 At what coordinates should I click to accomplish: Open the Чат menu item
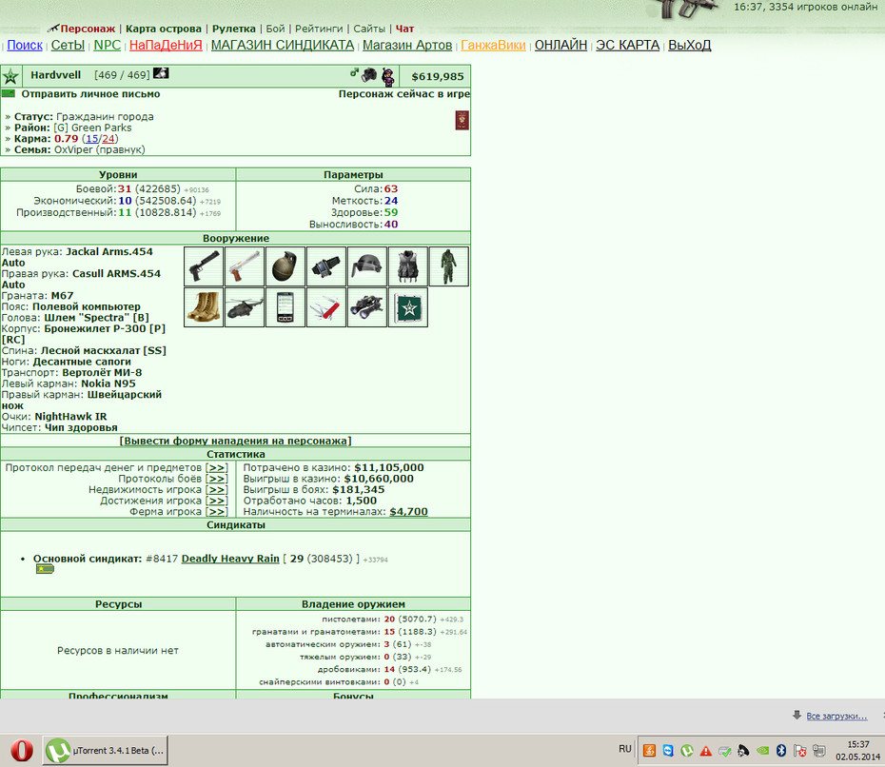pos(404,29)
